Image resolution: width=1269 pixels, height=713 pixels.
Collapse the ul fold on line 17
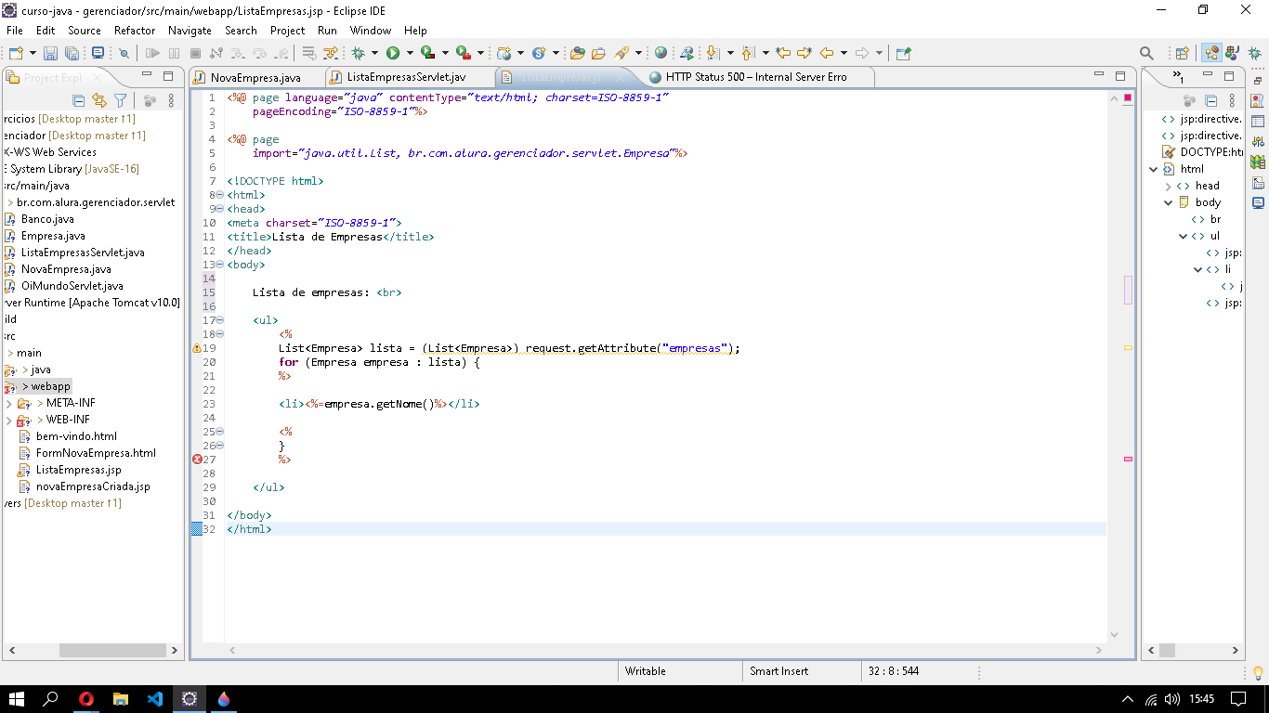220,320
